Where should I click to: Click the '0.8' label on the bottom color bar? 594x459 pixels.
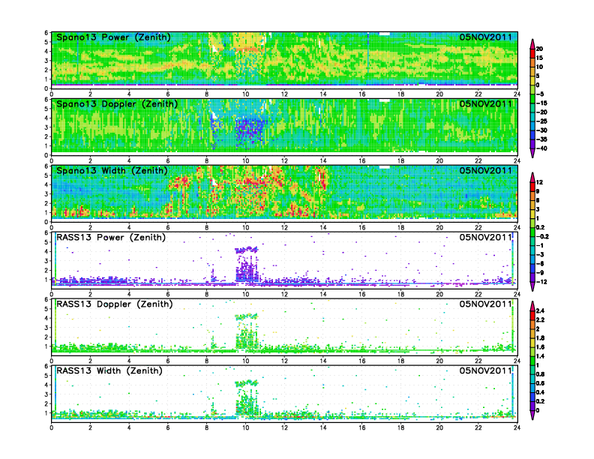pyautogui.click(x=540, y=374)
